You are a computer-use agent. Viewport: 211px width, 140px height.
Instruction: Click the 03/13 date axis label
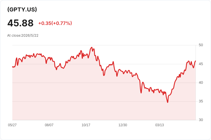pyautogui.click(x=160, y=125)
